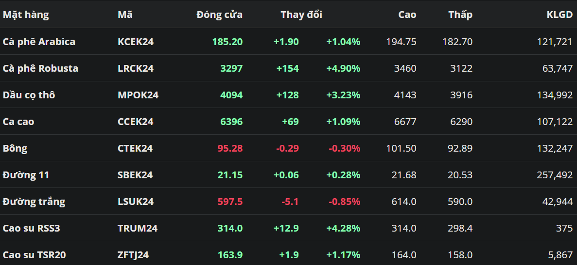Click the Cao column header
577x265 pixels.
[407, 15]
